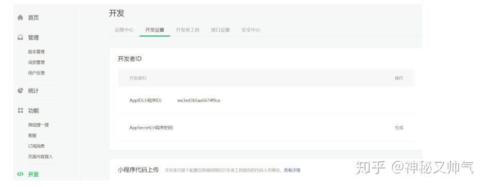
Task: Go to 用户反馈 in the sidebar
Action: 36,73
